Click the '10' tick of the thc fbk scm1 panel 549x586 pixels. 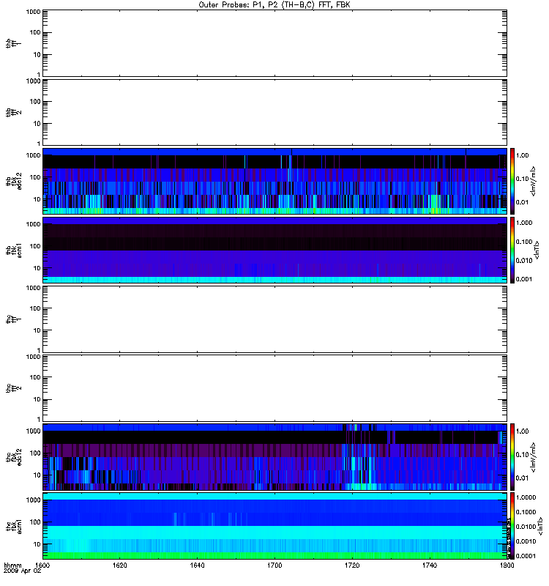coord(37,544)
